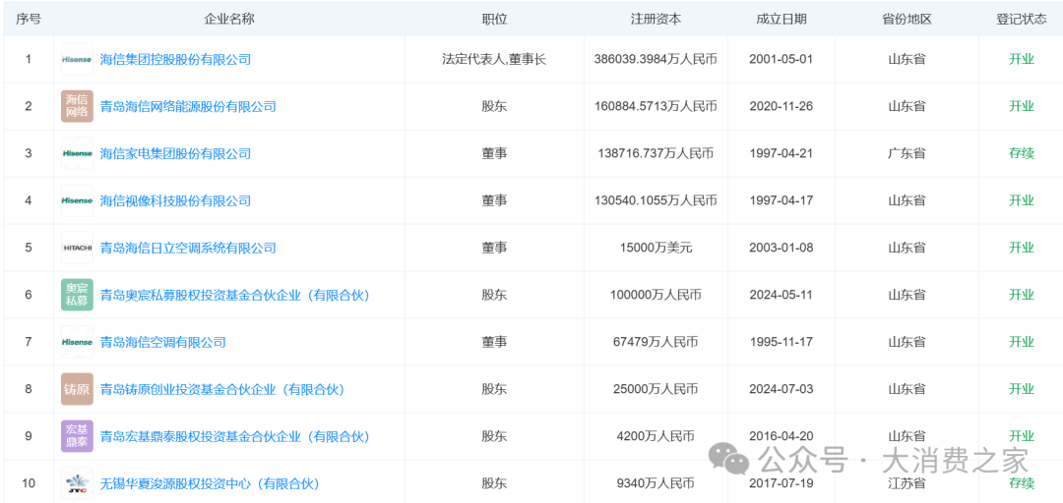Select the 2016-04-20 founding date
Screen dimensions: 1063x503
[x=781, y=436]
